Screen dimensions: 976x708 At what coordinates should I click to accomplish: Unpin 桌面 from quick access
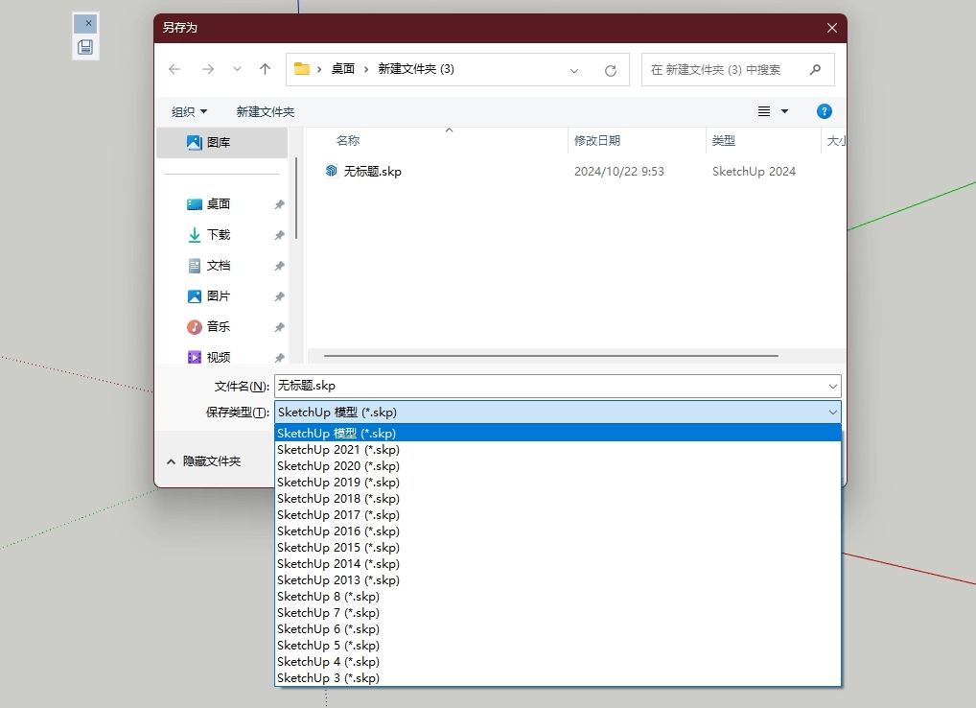click(279, 204)
